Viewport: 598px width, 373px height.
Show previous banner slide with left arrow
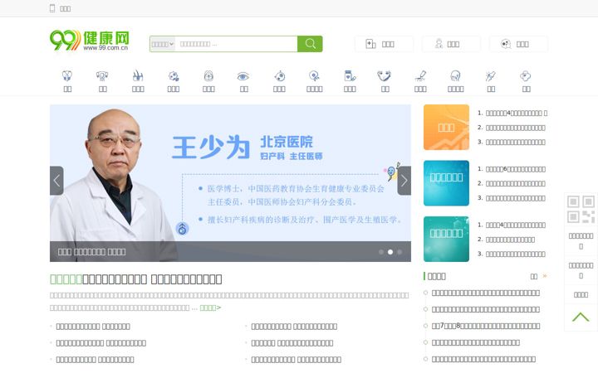[56, 181]
